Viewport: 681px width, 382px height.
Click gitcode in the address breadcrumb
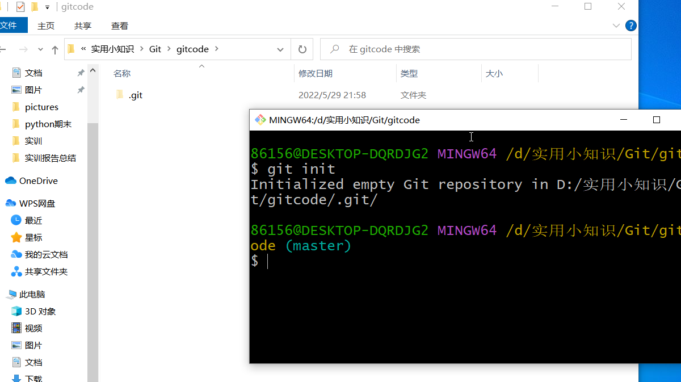tap(192, 49)
